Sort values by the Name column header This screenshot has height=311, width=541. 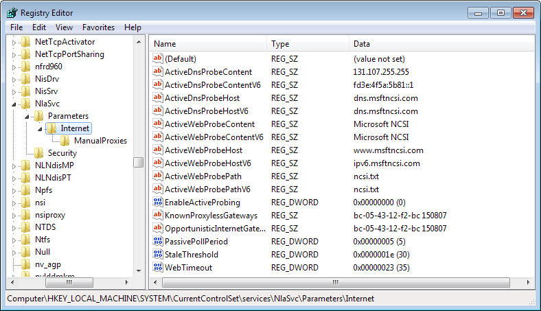[x=209, y=44]
